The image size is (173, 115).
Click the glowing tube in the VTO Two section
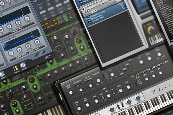[15, 104]
